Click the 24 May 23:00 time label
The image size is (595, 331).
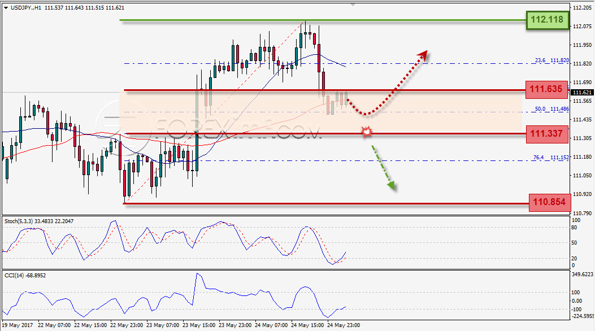pyautogui.click(x=344, y=325)
